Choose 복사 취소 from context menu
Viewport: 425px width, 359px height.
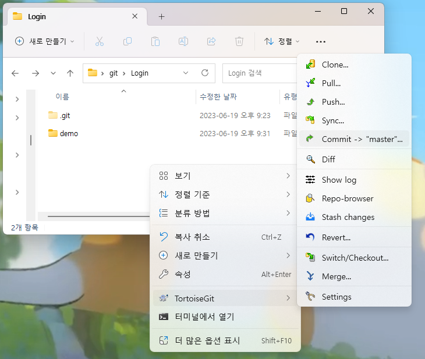225,237
